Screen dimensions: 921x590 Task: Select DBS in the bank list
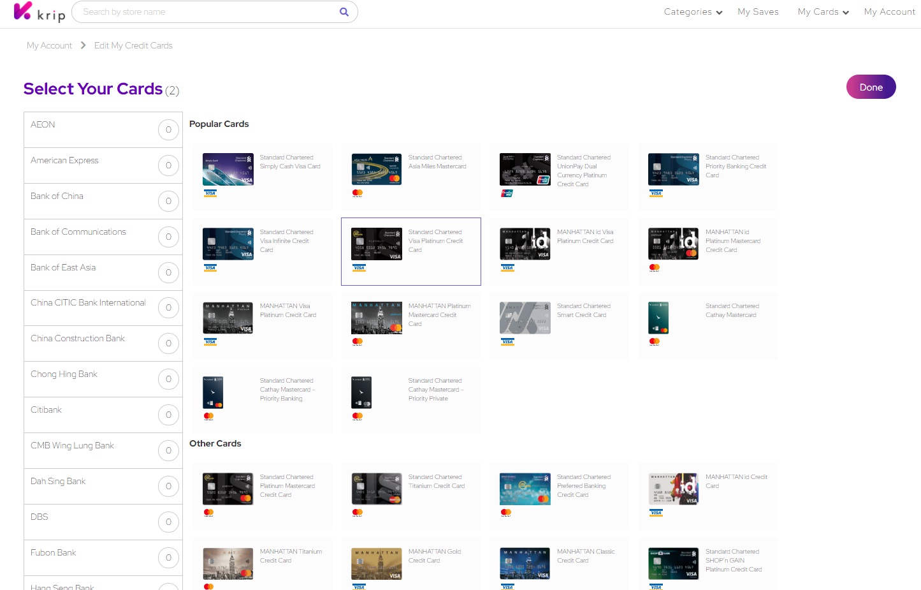(x=103, y=522)
